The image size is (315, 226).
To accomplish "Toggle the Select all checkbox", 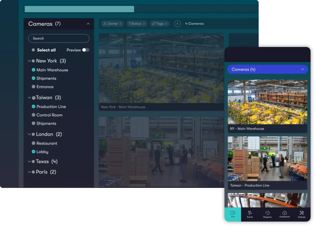I will pos(33,50).
